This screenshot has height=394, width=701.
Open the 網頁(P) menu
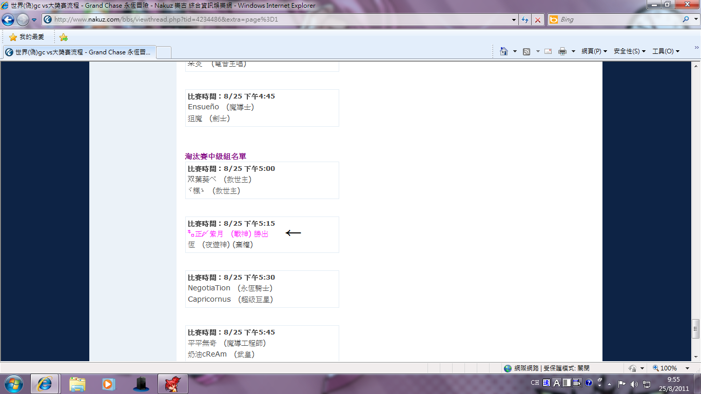[x=594, y=51]
